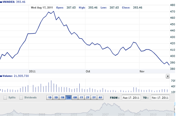Enable the Splits checkbox
Image resolution: width=176 pixels, height=116 pixels.
tap(5, 98)
